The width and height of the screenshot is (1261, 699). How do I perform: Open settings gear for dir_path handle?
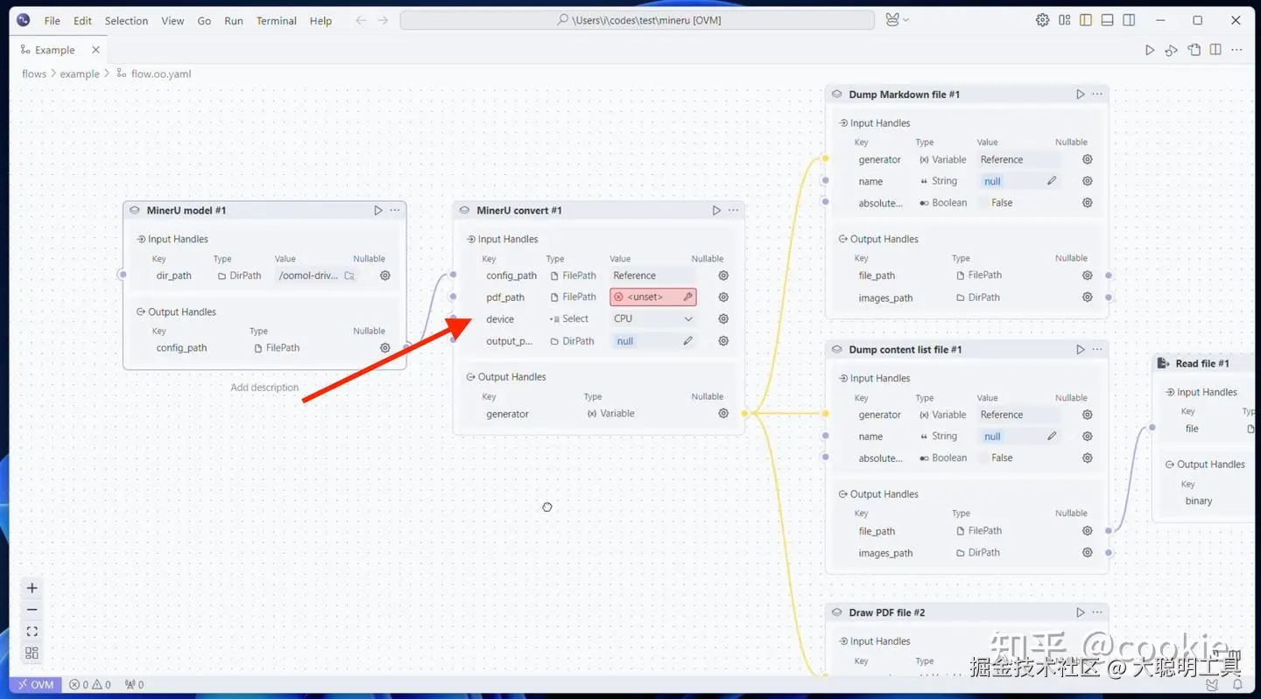385,276
